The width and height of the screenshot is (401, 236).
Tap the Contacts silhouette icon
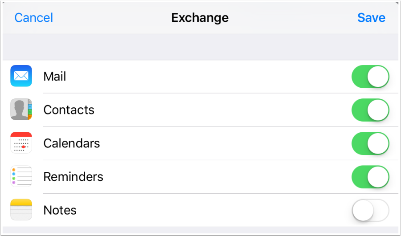21,110
